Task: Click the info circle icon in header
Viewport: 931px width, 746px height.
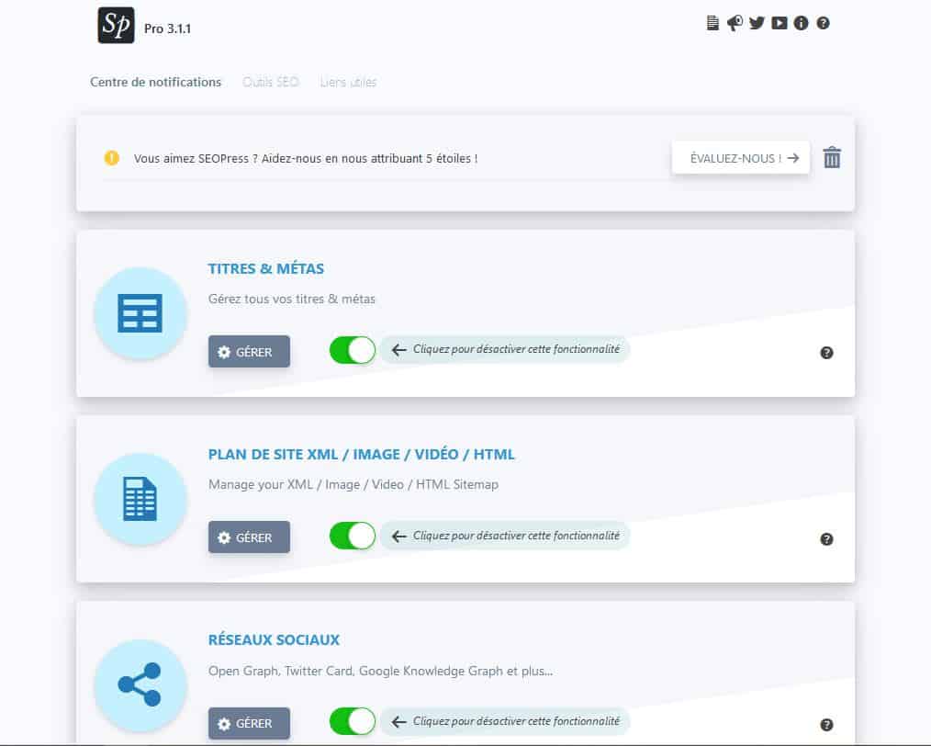Action: [x=801, y=23]
